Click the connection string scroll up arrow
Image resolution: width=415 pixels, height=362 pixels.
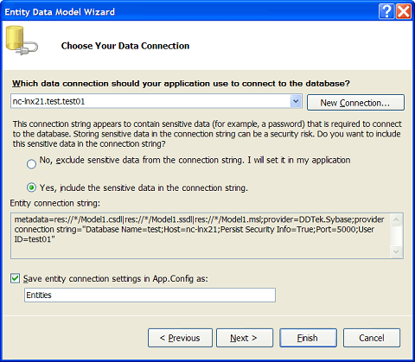coord(396,219)
